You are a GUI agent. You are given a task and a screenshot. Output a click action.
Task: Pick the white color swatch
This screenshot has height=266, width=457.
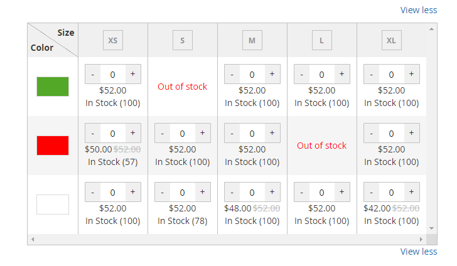tap(53, 205)
